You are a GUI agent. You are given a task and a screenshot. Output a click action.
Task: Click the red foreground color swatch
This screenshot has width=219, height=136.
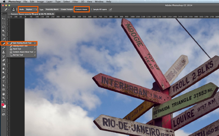[x=3, y=105]
